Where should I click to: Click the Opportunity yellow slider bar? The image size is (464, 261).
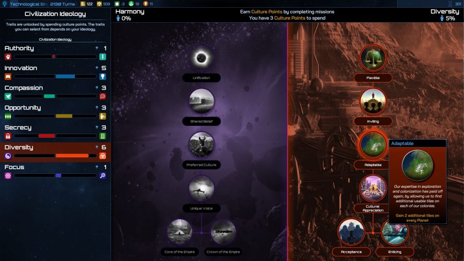pyautogui.click(x=64, y=116)
